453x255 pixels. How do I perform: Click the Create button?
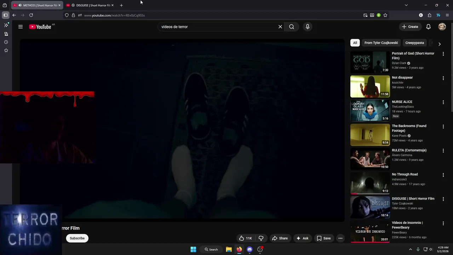point(410,27)
